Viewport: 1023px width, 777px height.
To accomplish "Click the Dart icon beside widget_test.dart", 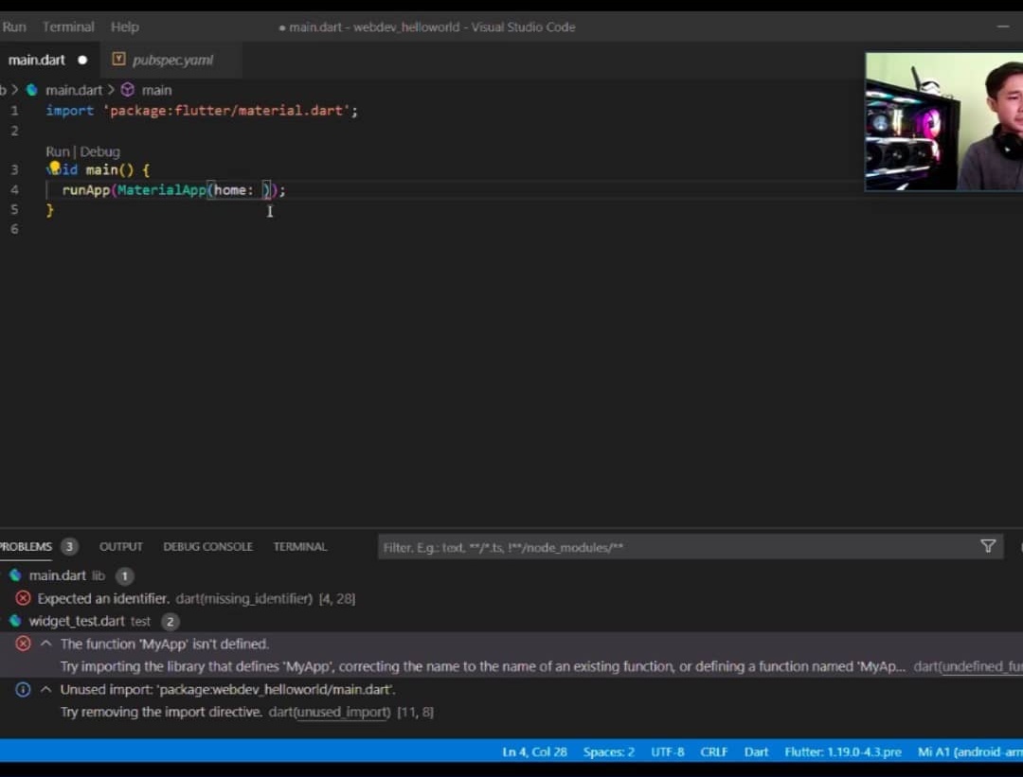I will click(x=16, y=621).
